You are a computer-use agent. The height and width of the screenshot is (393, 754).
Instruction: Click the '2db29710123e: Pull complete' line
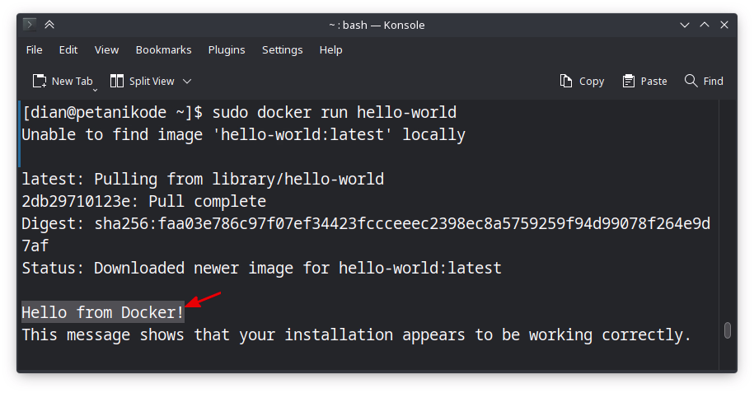coord(143,202)
